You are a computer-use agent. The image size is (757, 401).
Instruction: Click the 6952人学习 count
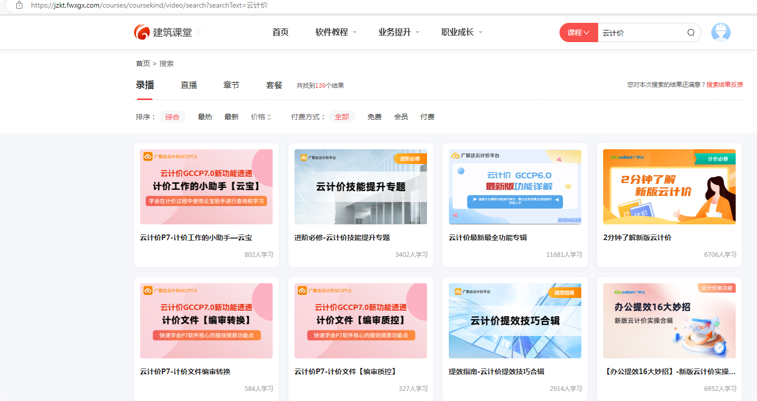(x=720, y=389)
